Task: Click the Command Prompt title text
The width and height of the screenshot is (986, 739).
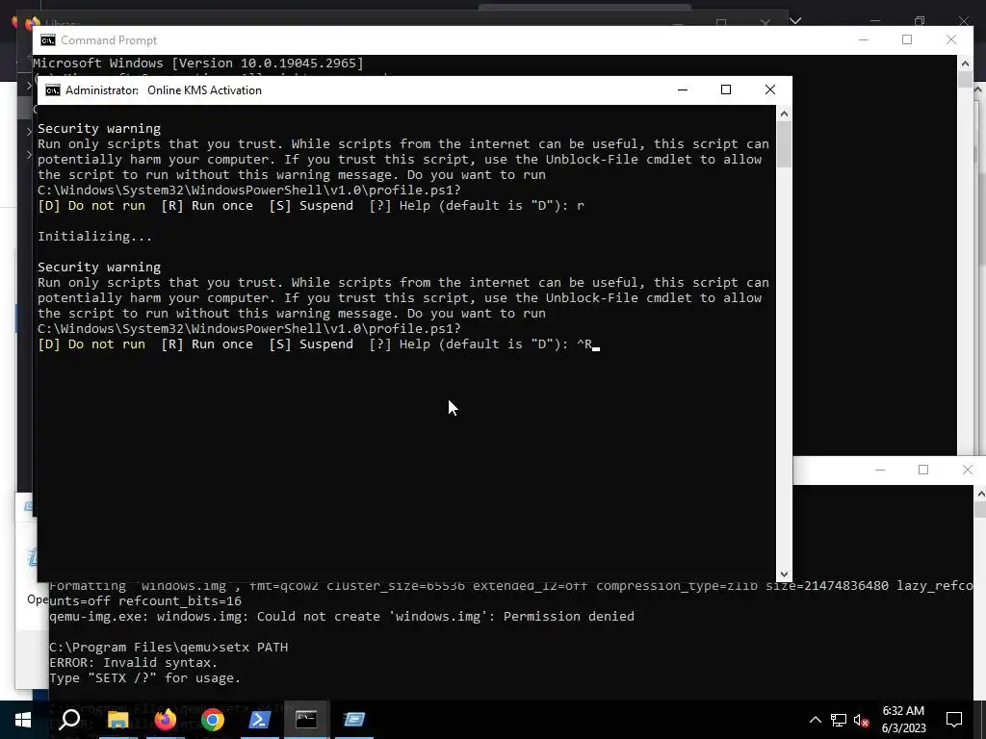Action: click(x=109, y=40)
